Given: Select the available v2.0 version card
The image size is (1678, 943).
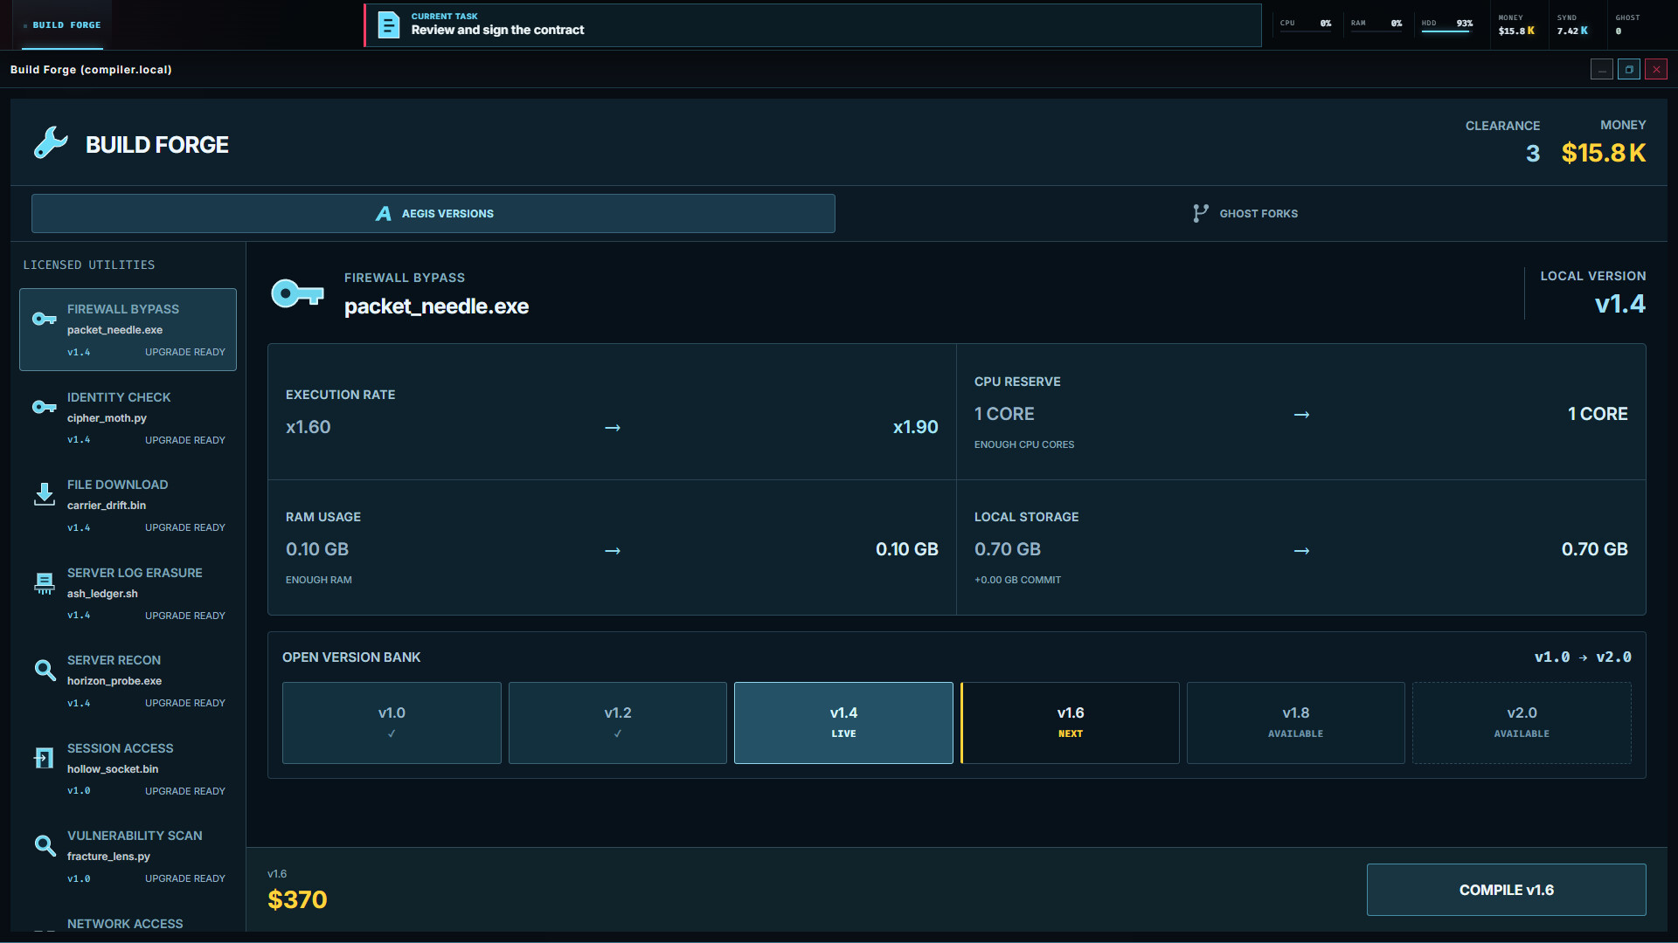Looking at the screenshot, I should (x=1522, y=723).
